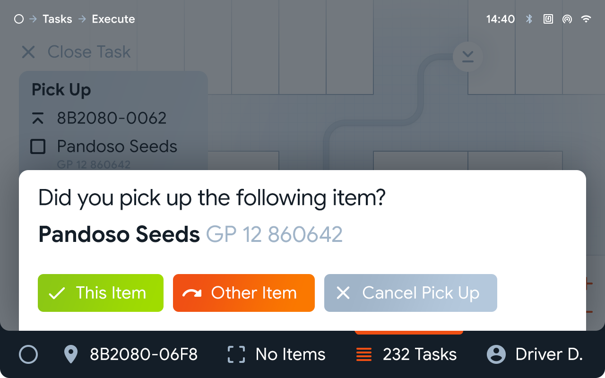Click the orange task list icon
The width and height of the screenshot is (605, 378).
364,354
